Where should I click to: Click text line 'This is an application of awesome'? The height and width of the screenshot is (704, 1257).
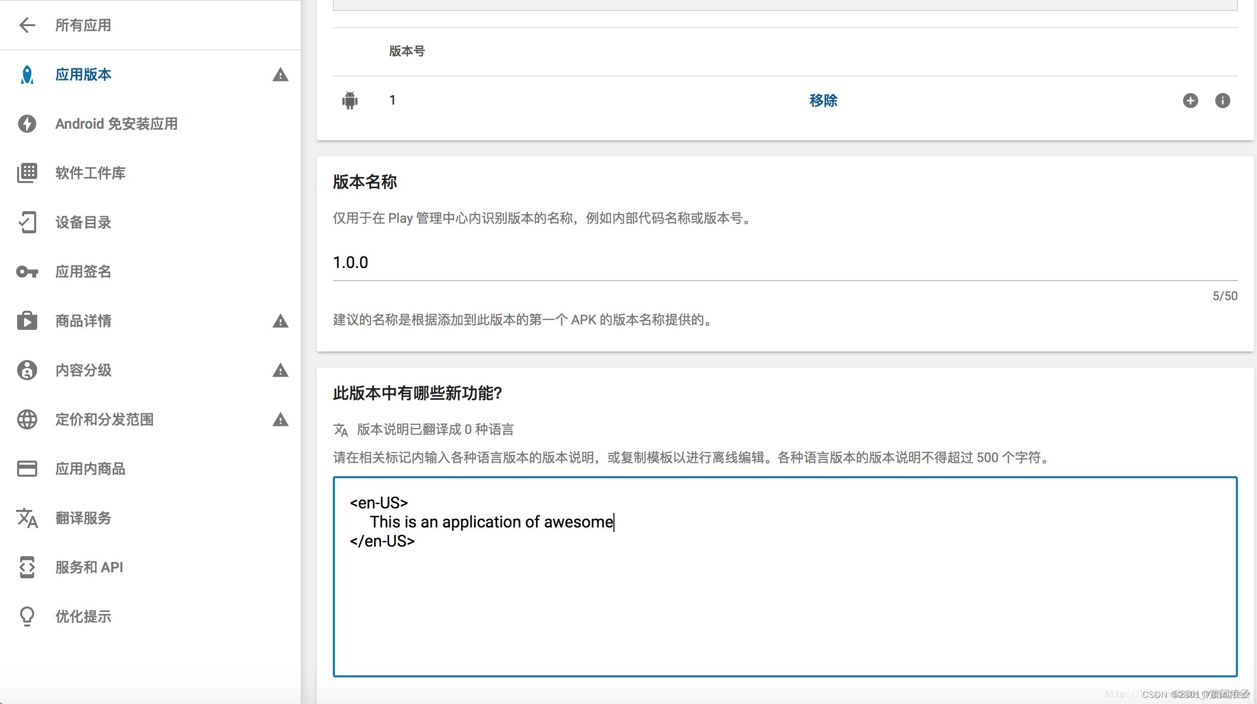point(492,522)
